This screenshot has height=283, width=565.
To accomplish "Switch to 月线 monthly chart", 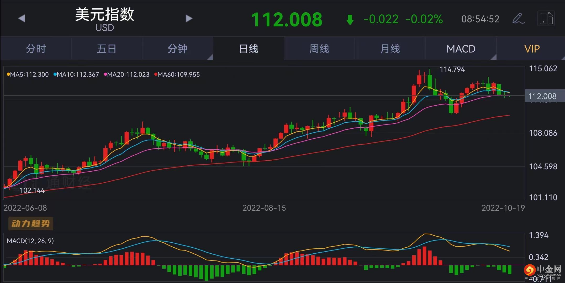I will click(x=390, y=49).
